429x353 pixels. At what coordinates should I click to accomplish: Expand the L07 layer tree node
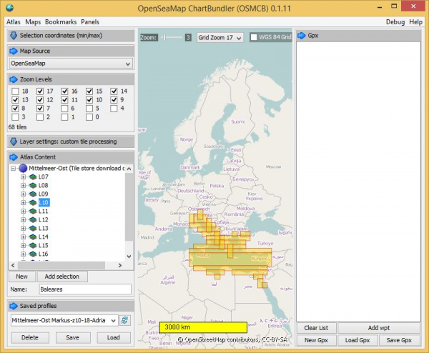click(23, 176)
